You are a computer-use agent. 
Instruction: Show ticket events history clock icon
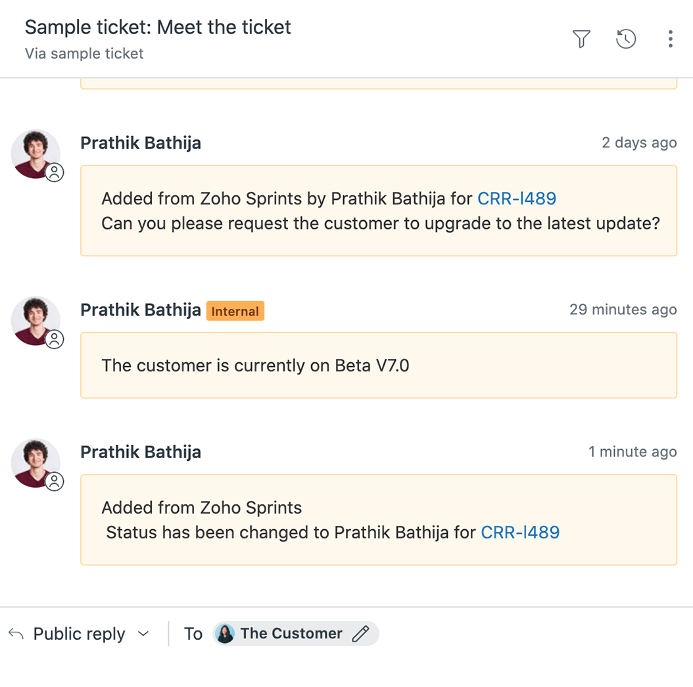pos(626,39)
